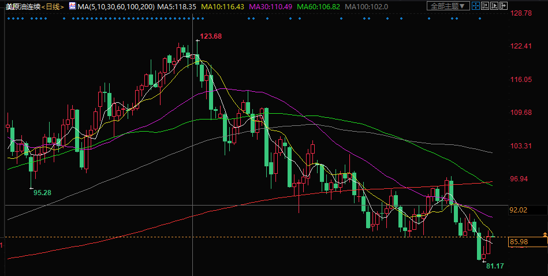The image size is (548, 276).
Task: Click the 81.17 low price marker
Action: 495,266
